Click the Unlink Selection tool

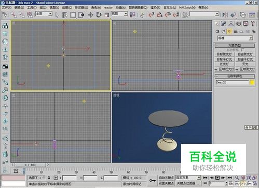click(x=22, y=15)
